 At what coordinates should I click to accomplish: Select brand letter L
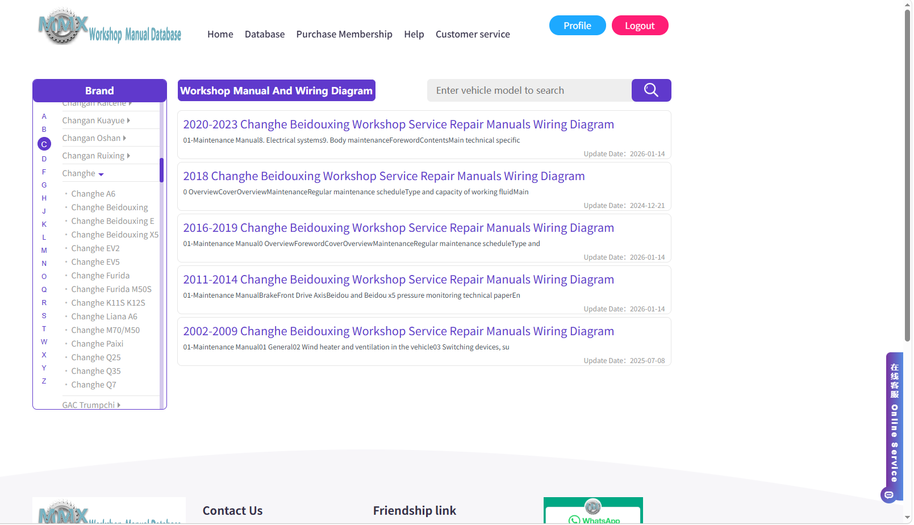click(44, 238)
